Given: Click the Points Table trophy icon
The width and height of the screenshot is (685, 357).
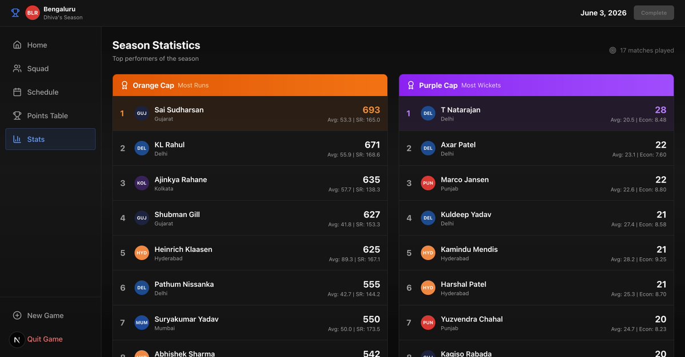Looking at the screenshot, I should pyautogui.click(x=17, y=116).
